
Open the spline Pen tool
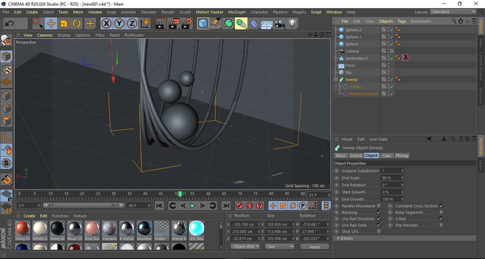pyautogui.click(x=215, y=23)
